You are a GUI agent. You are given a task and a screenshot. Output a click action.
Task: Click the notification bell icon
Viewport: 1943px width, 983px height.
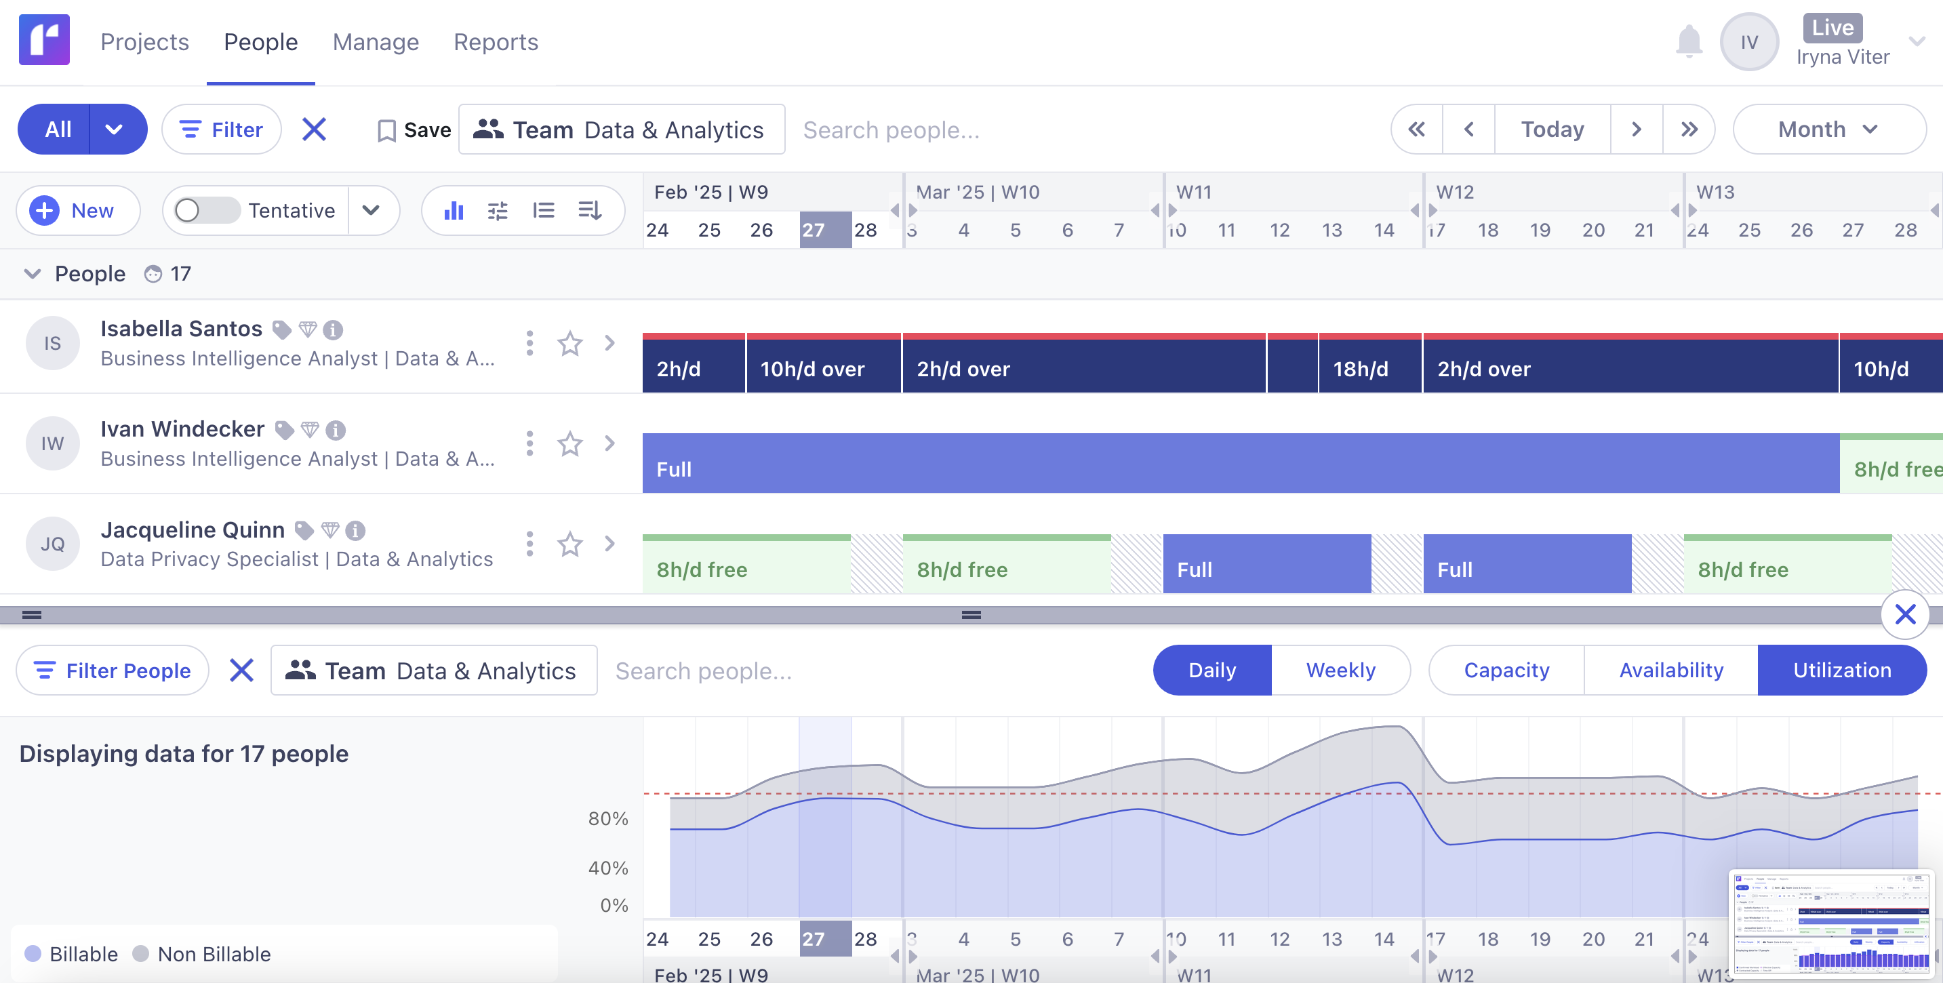tap(1688, 41)
